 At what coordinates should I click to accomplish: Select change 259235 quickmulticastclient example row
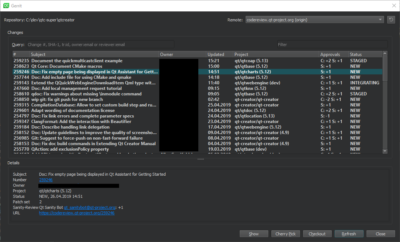pyautogui.click(x=77, y=61)
